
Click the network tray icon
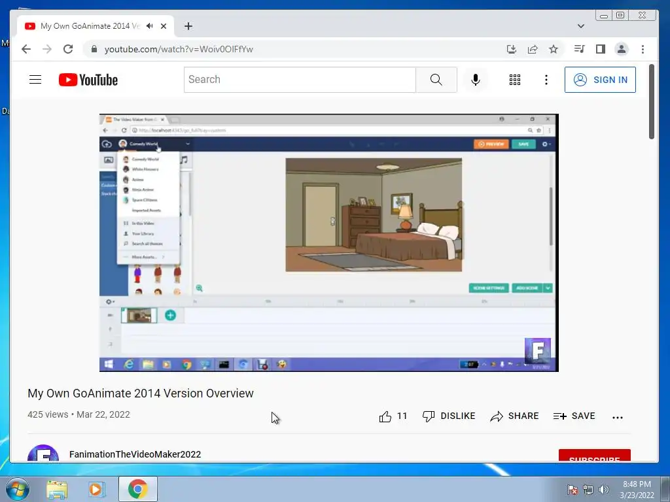click(x=588, y=490)
